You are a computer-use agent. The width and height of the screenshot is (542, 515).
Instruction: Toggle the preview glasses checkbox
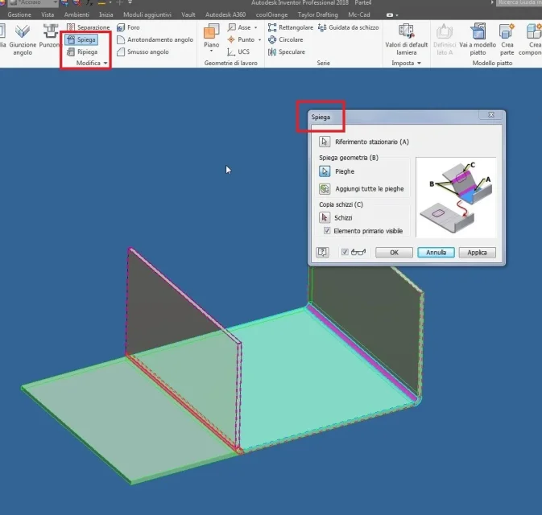pos(345,252)
